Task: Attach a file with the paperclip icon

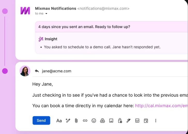Action: pyautogui.click(x=76, y=121)
